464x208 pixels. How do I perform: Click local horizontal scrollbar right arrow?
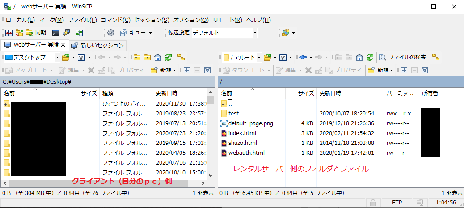pyautogui.click(x=203, y=183)
